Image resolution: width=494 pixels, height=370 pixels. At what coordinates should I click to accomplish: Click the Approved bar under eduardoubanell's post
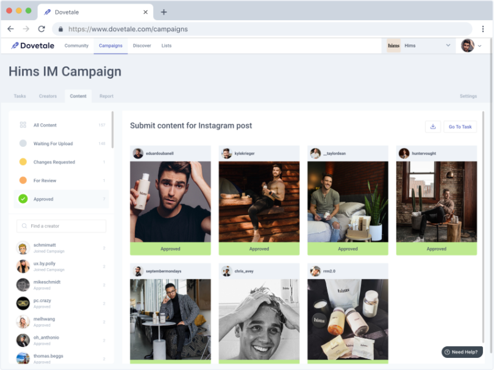click(x=170, y=249)
